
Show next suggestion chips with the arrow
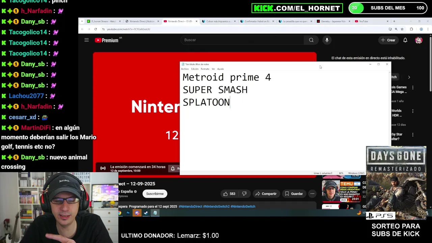click(409, 77)
